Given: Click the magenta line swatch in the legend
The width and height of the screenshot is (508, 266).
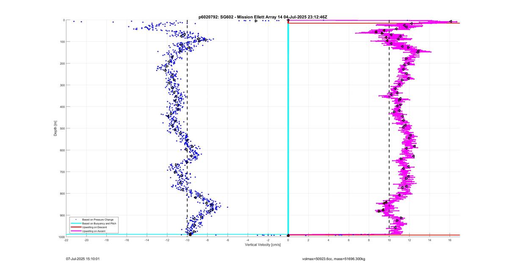Looking at the screenshot, I should (75, 231).
